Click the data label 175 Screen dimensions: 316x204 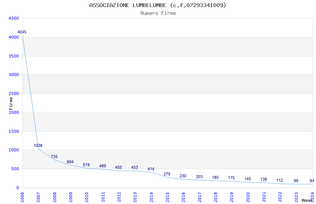[x=231, y=178]
